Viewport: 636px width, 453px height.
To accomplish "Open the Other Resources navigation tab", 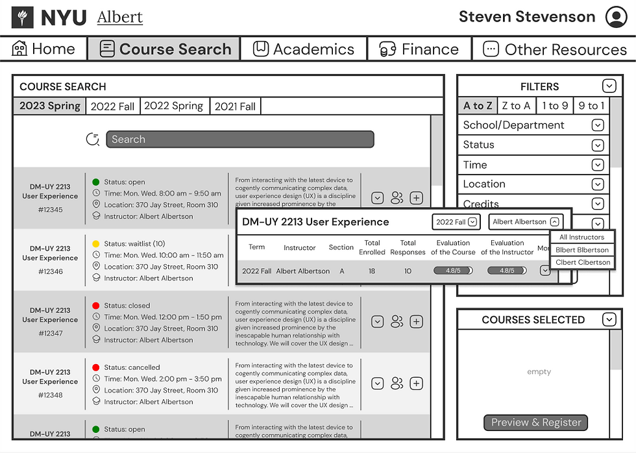I will pos(554,49).
